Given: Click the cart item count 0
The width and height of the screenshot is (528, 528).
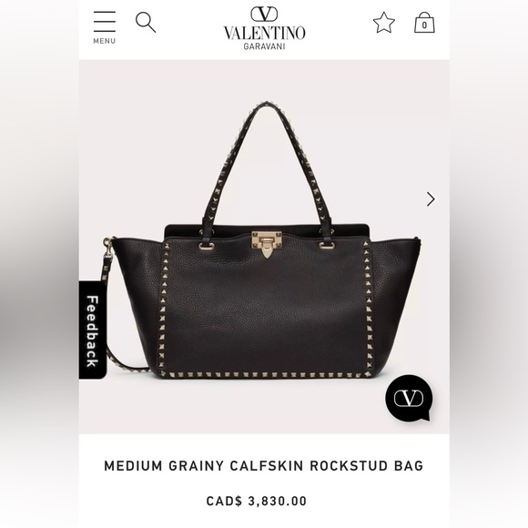Looking at the screenshot, I should [424, 25].
